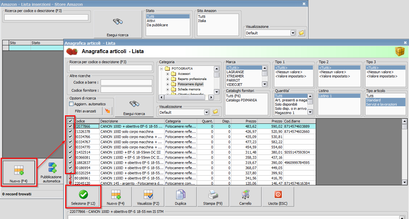Click scroll-down arrow of the articles table

tap(404, 182)
